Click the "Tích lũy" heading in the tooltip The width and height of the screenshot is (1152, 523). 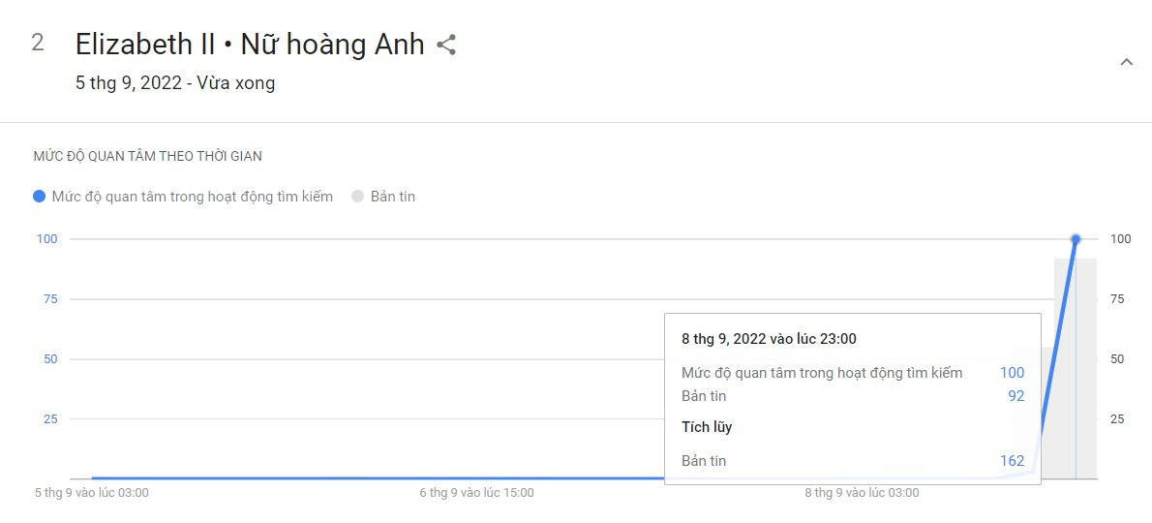click(x=707, y=427)
